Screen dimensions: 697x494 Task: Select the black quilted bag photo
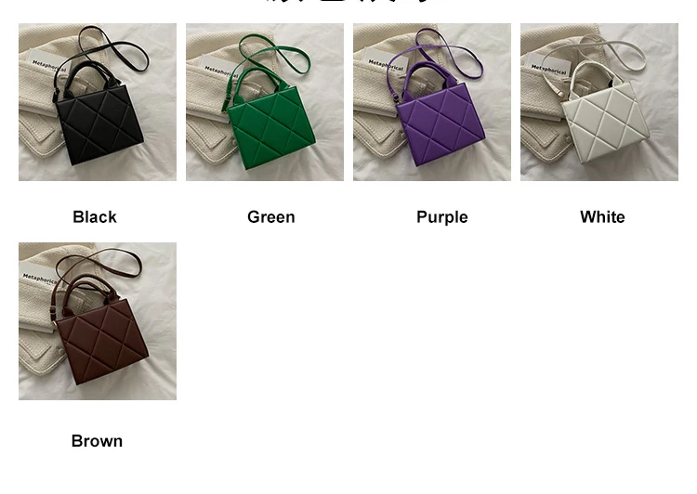98,102
